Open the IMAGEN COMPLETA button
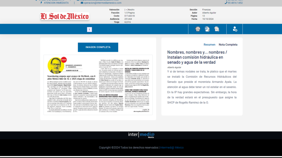Image resolution: width=282 pixels, height=158 pixels. coord(98,47)
